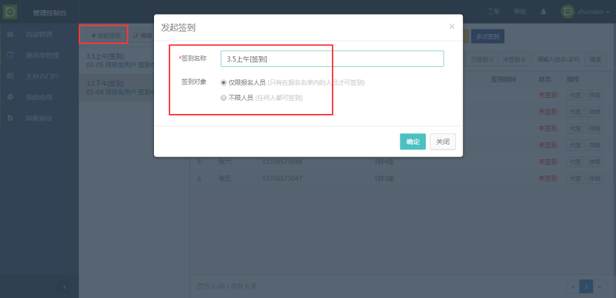
Task: Select the 不限人员 radio option
Action: pos(223,98)
